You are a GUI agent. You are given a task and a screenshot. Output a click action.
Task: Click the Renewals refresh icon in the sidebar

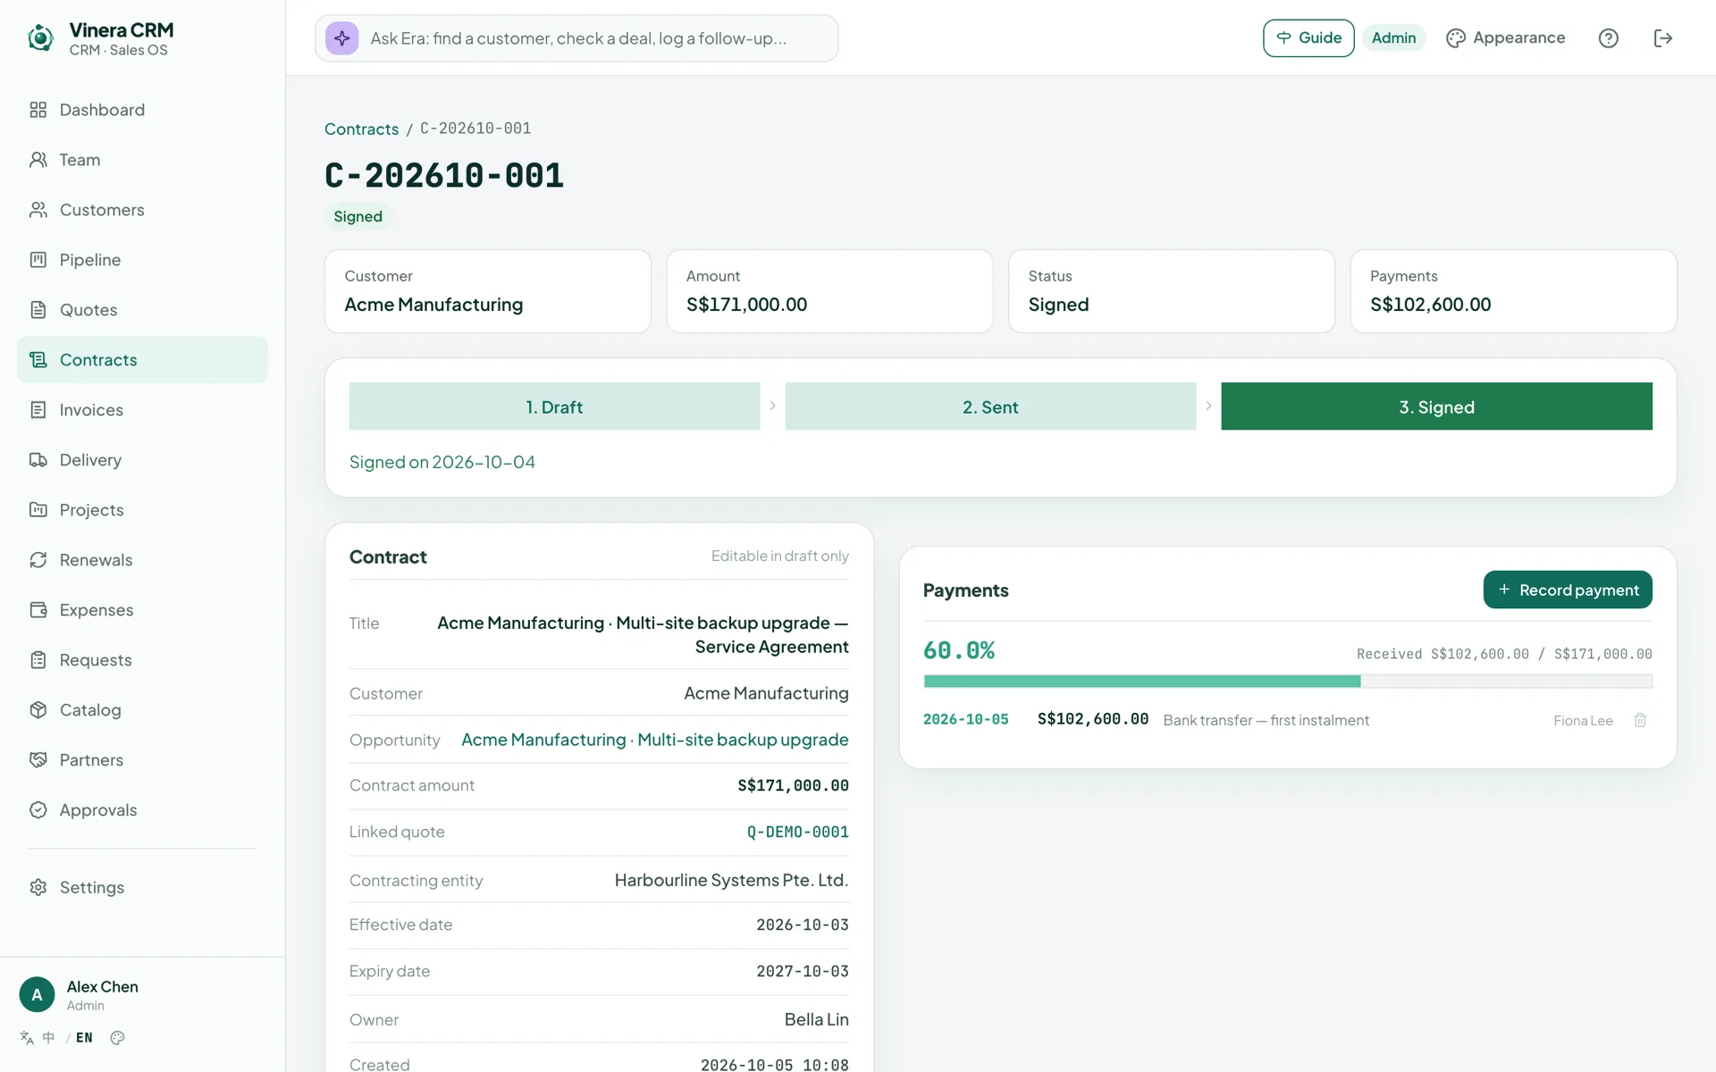click(38, 560)
